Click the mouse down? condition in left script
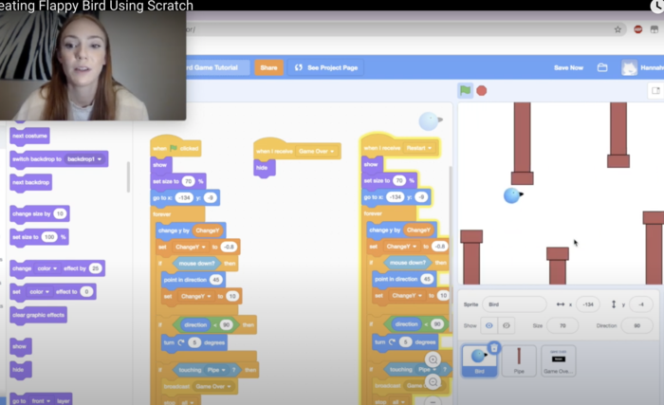The height and width of the screenshot is (405, 664). (196, 264)
